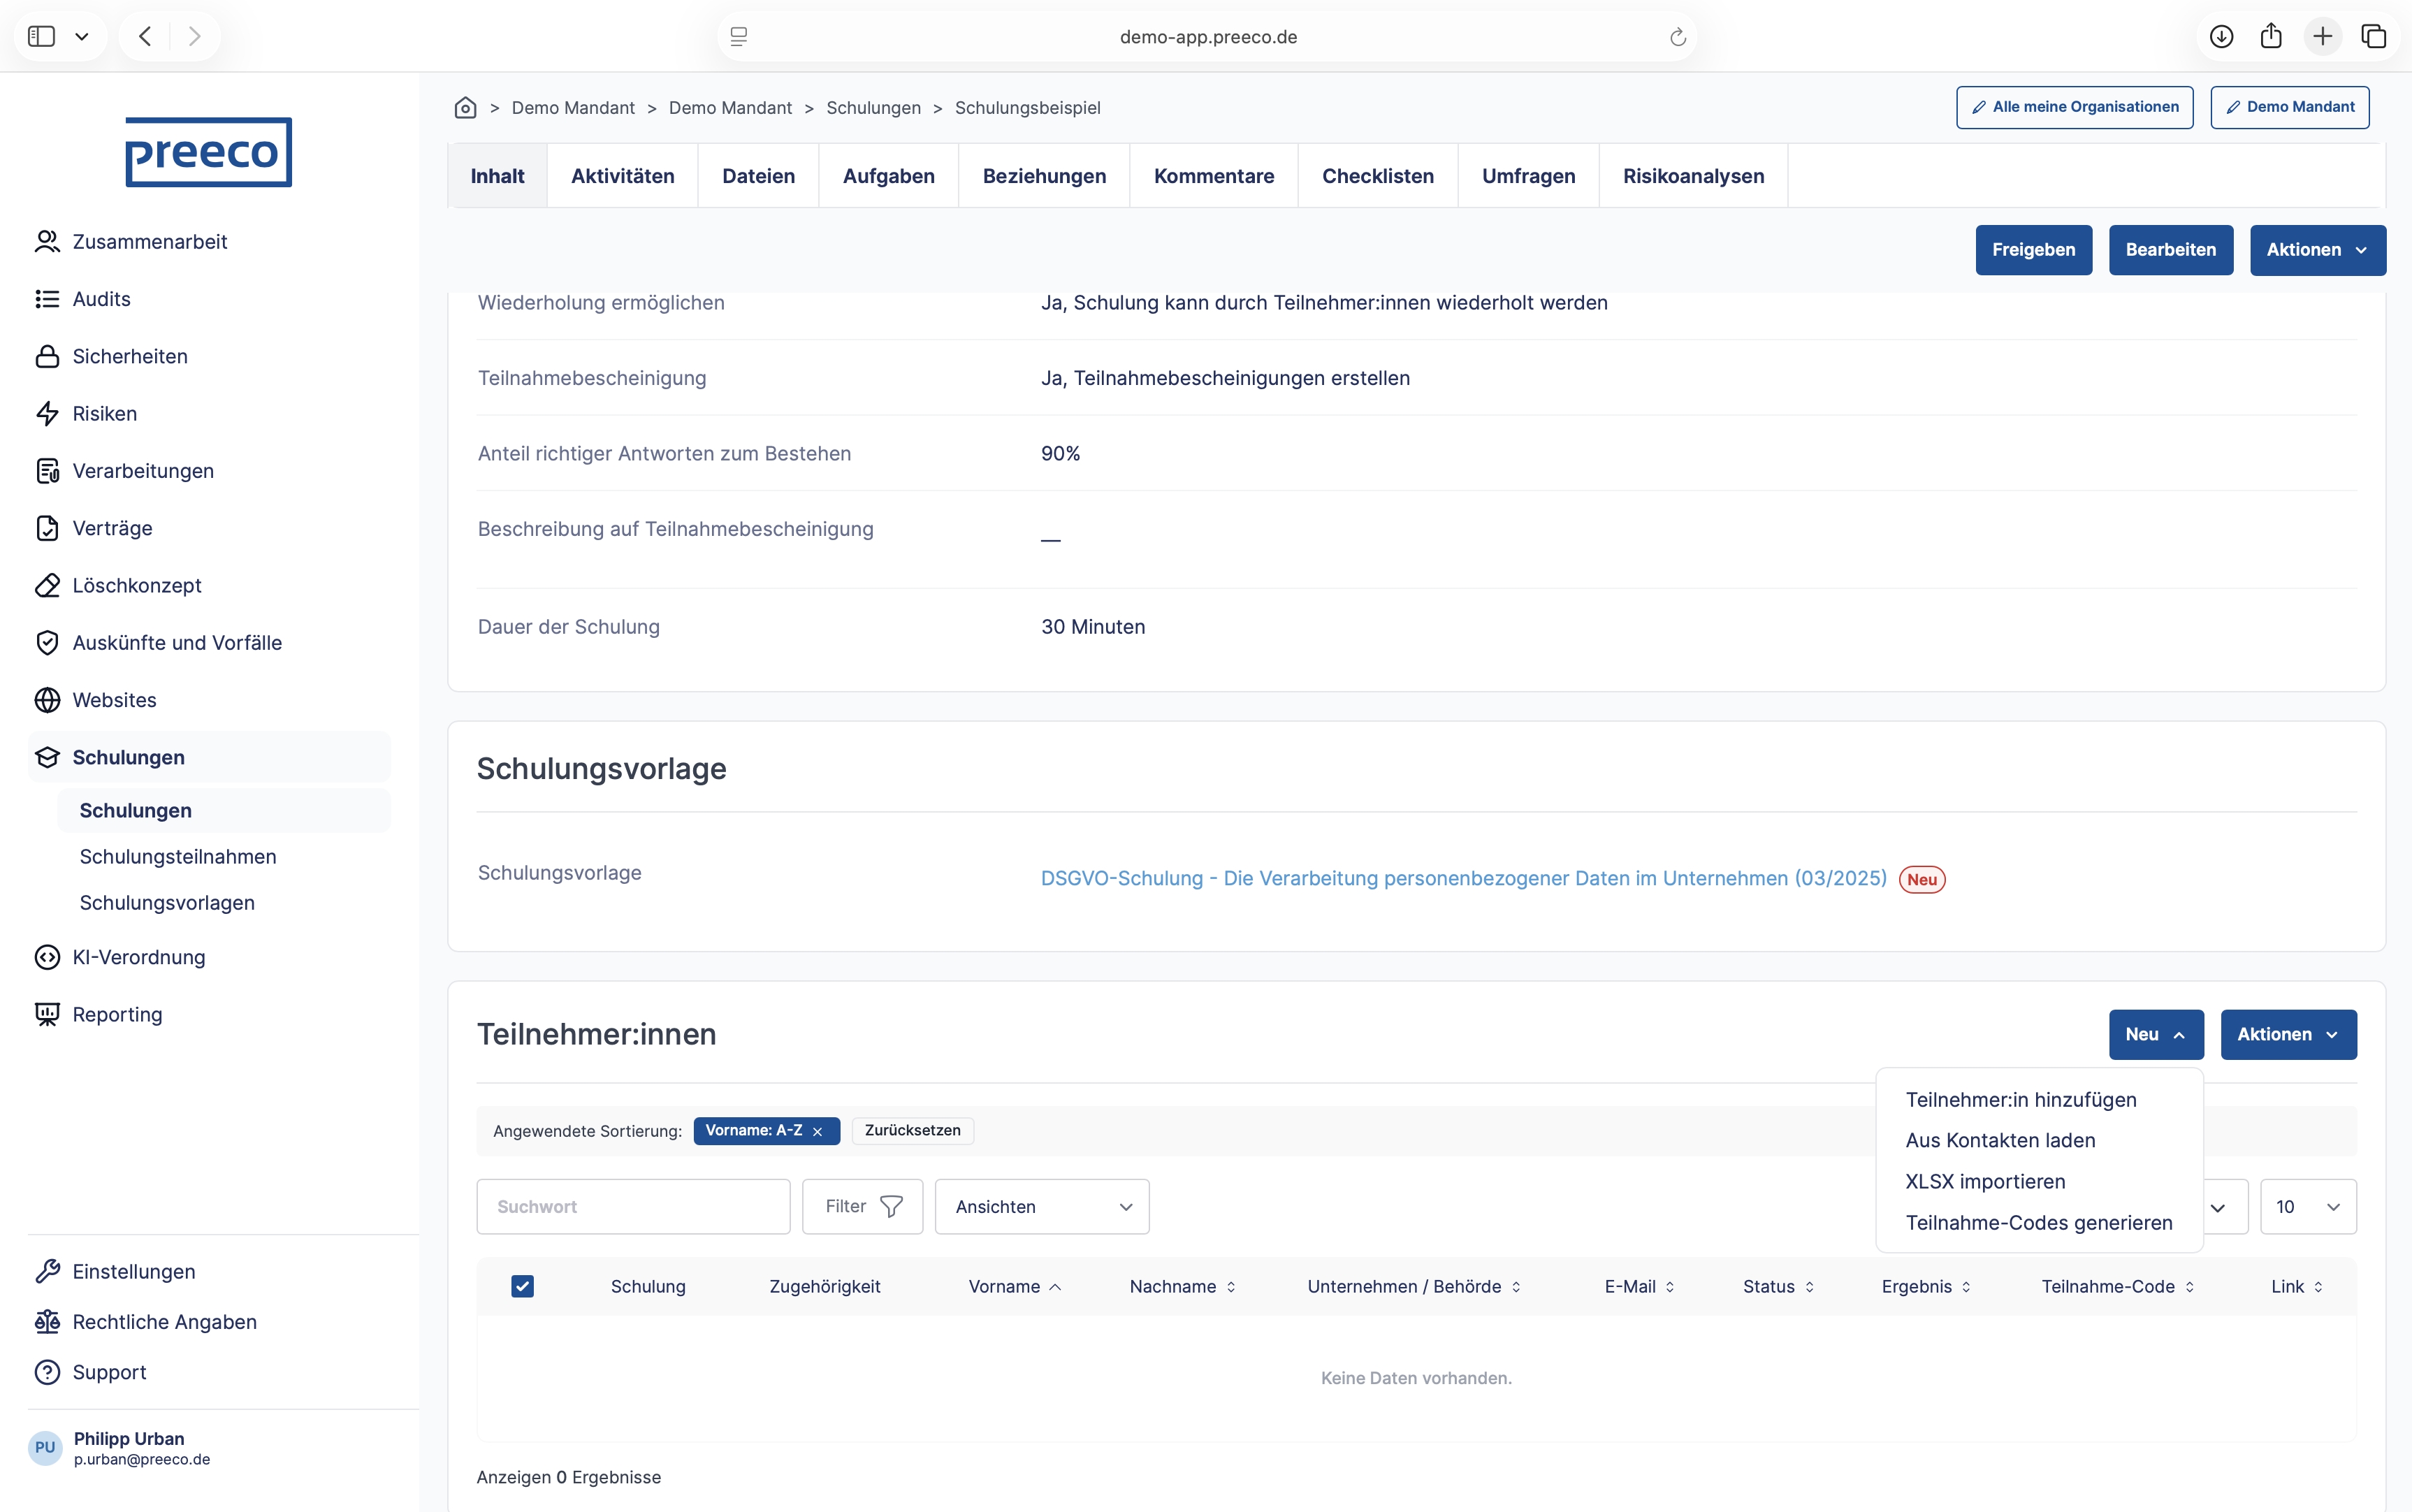Screen dimensions: 2412x1512
Task: Open the page size dropdown showing 10
Action: point(2307,1206)
